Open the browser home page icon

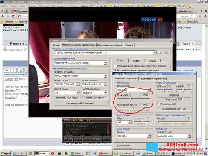point(205,16)
